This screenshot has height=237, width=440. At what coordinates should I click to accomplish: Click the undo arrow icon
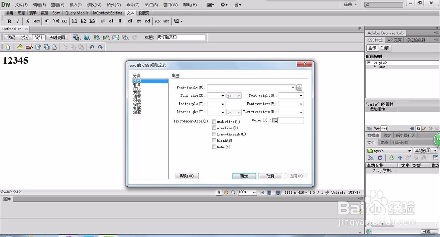(x=92, y=47)
